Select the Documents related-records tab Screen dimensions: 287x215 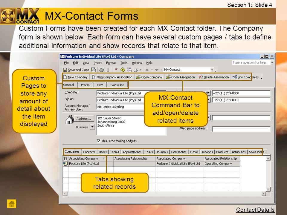(x=179, y=152)
